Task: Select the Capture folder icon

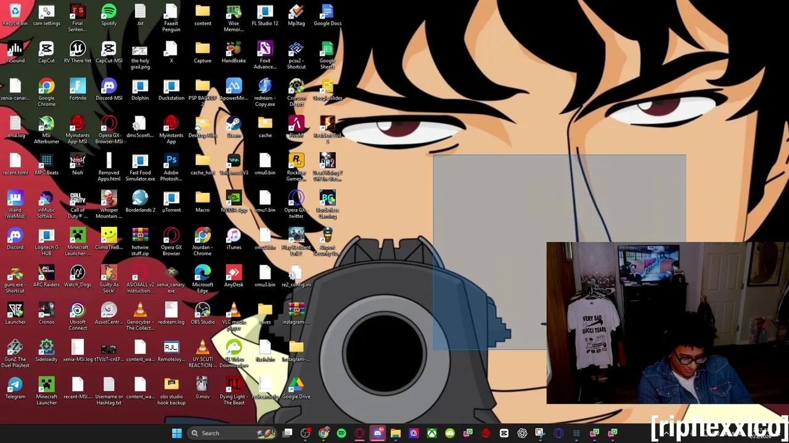Action: (202, 52)
